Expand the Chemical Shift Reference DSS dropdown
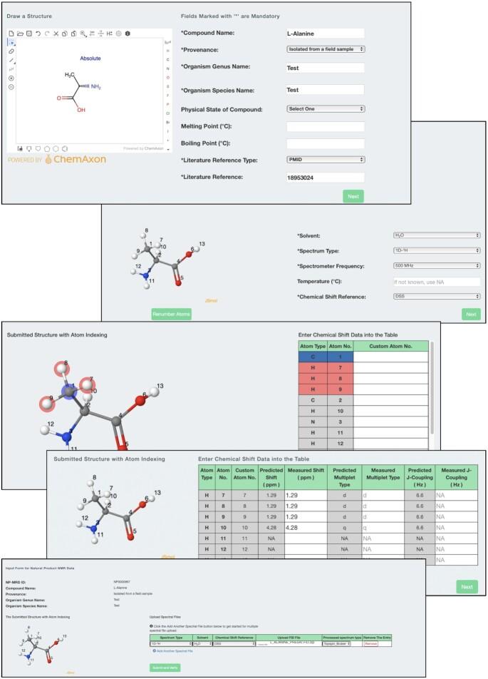The width and height of the screenshot is (488, 679). click(x=437, y=297)
